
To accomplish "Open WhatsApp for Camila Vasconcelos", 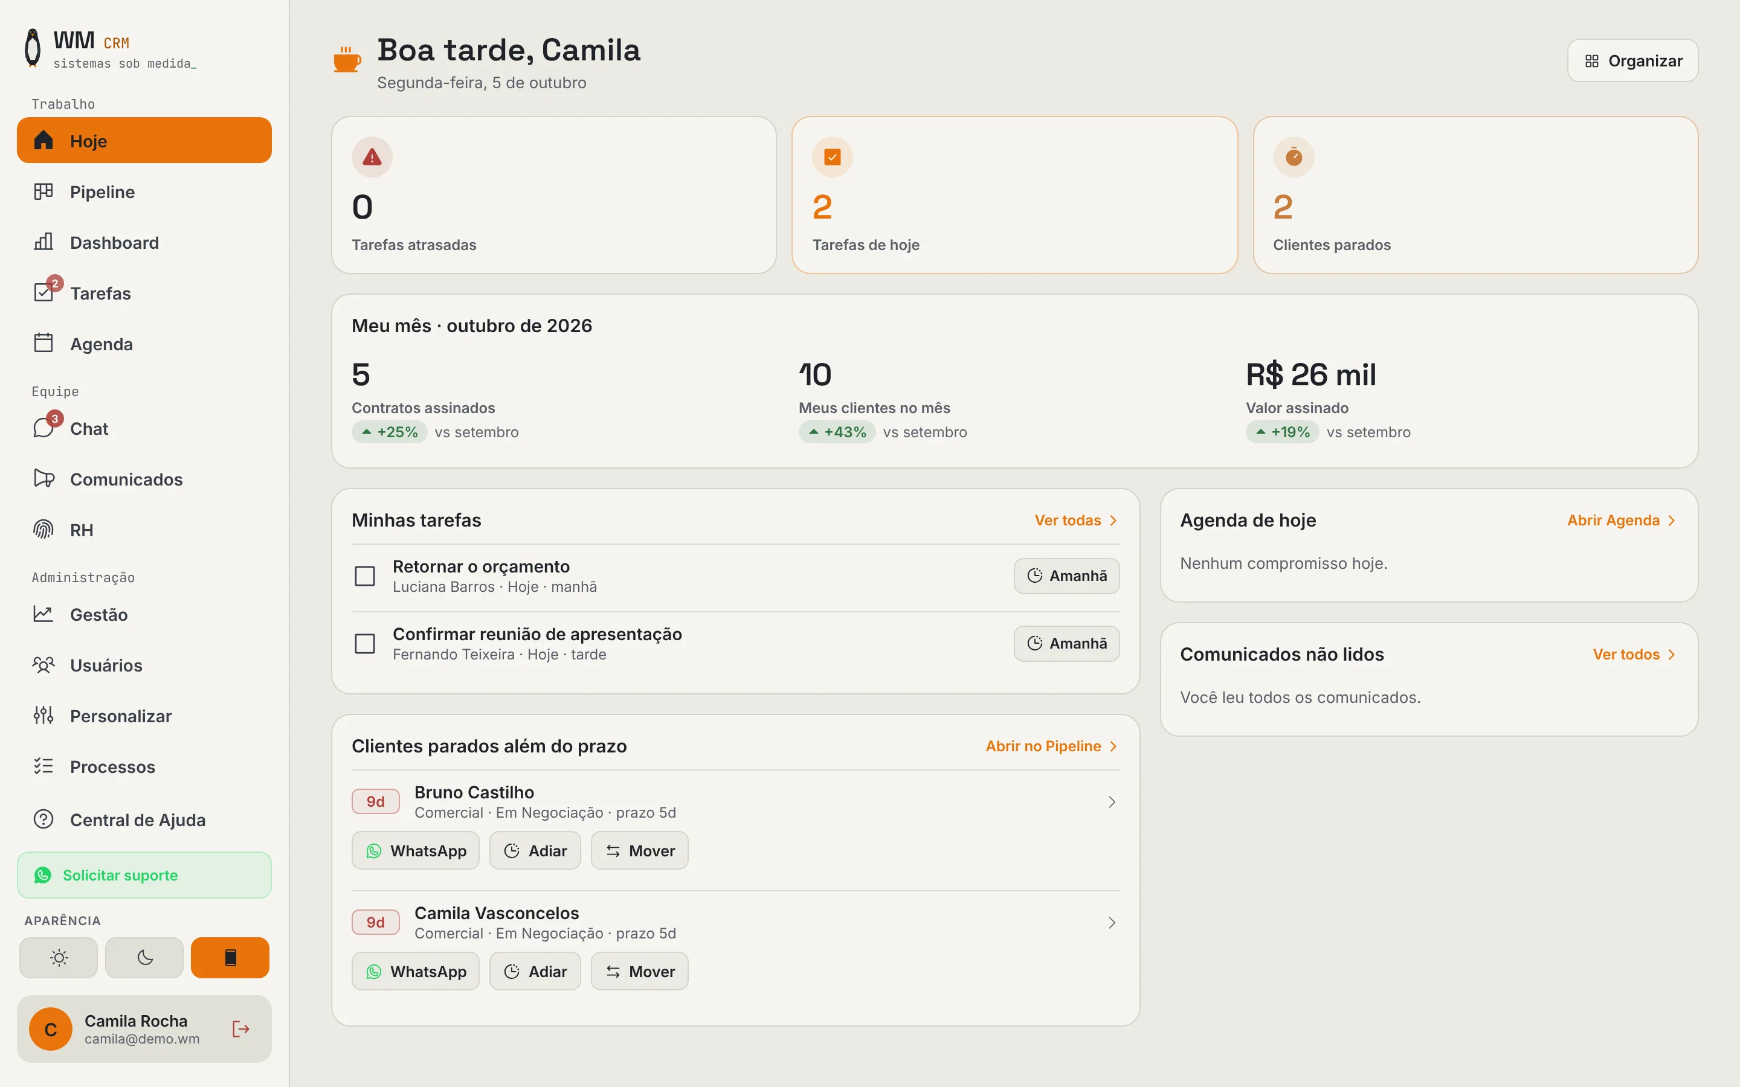I will point(416,971).
